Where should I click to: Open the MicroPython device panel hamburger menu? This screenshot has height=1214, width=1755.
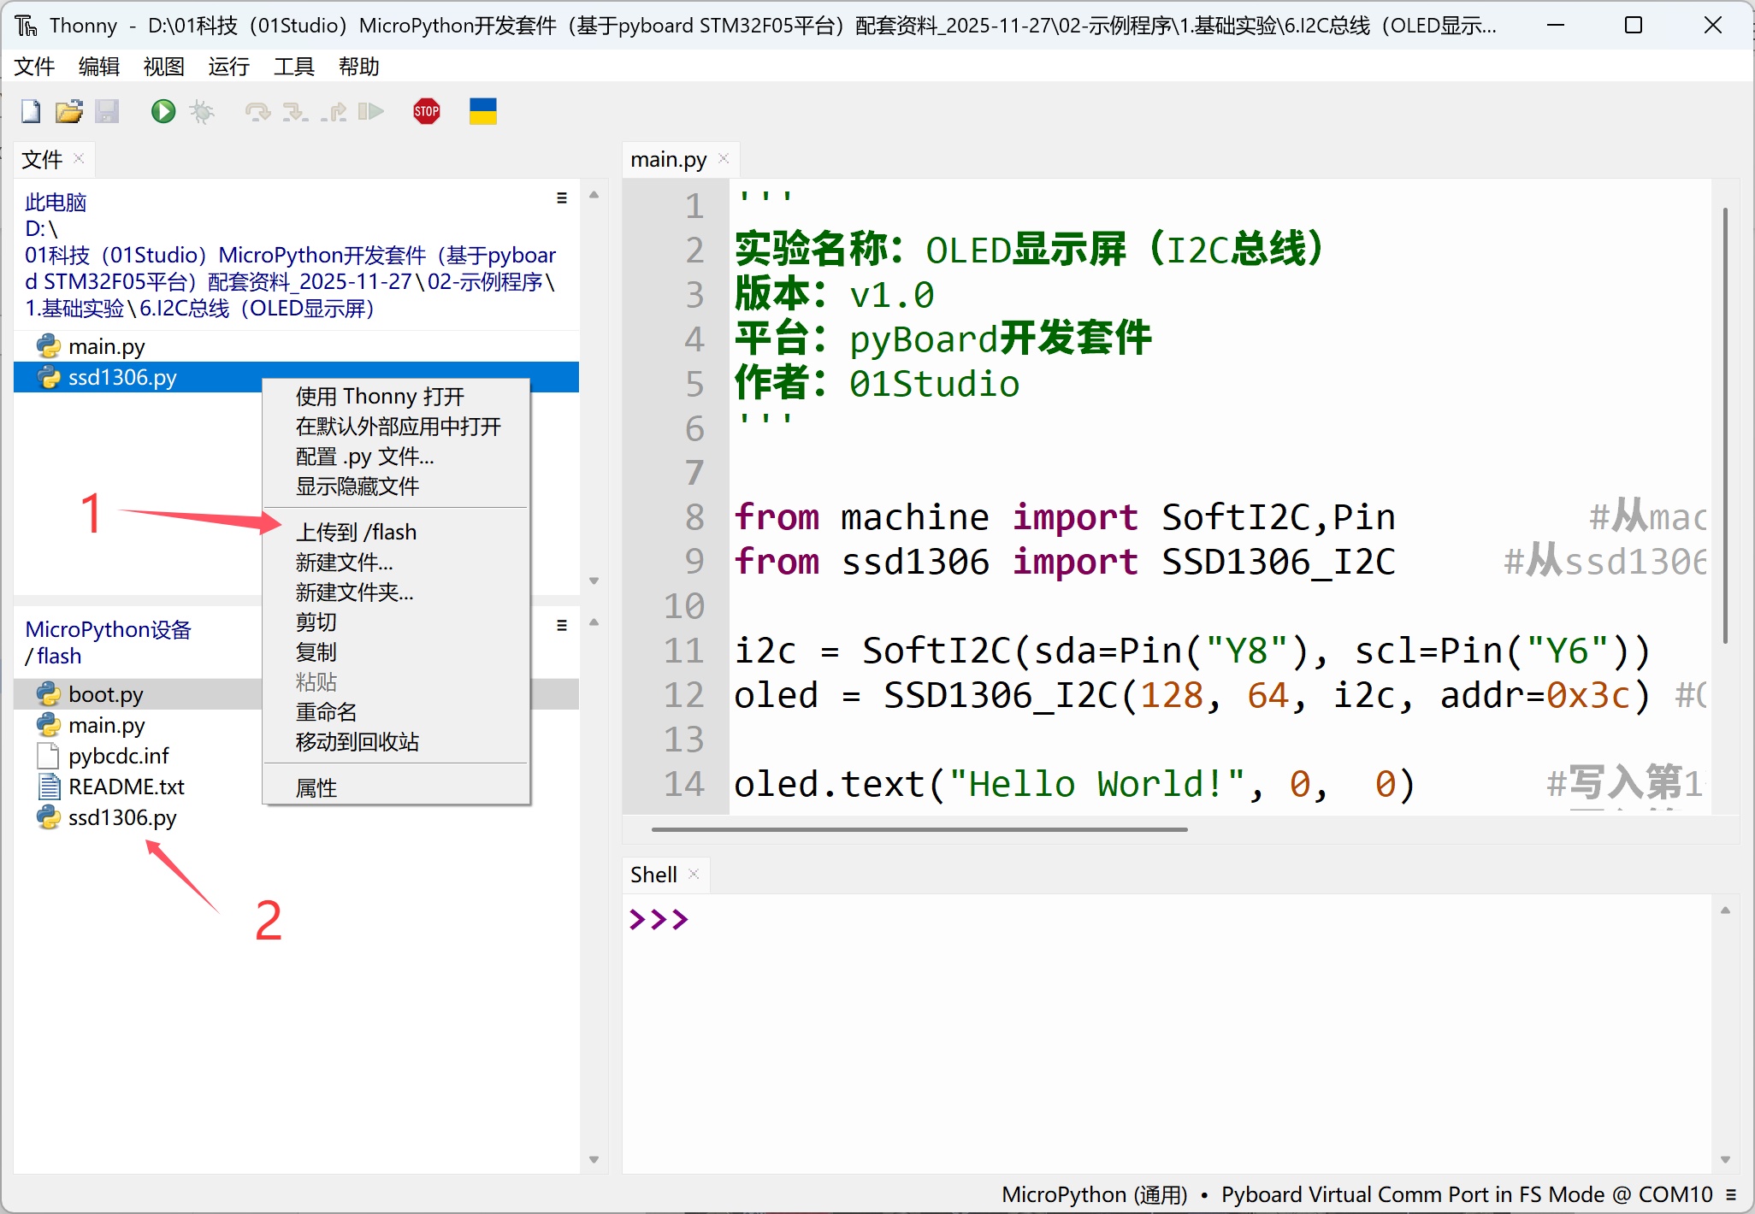point(562,626)
